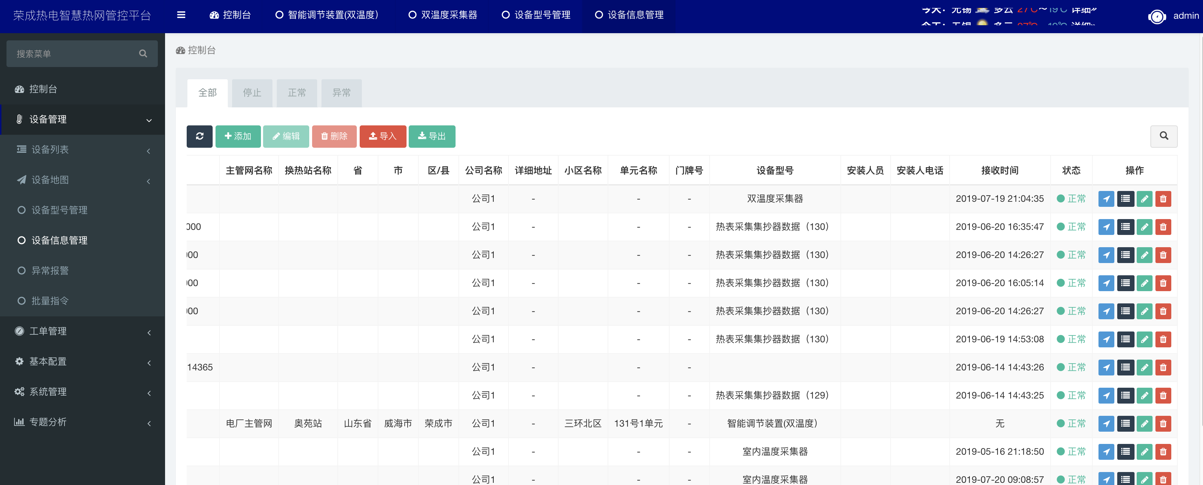Viewport: 1203px width, 485px height.
Task: Locate device in 2019-07-19 21:04:35 row
Action: pyautogui.click(x=1106, y=199)
